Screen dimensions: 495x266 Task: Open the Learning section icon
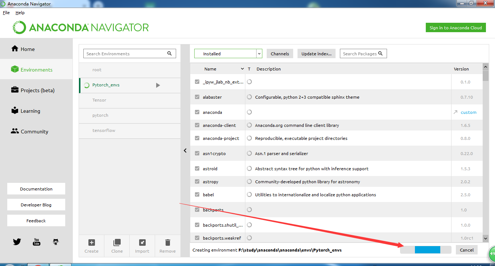[x=15, y=111]
